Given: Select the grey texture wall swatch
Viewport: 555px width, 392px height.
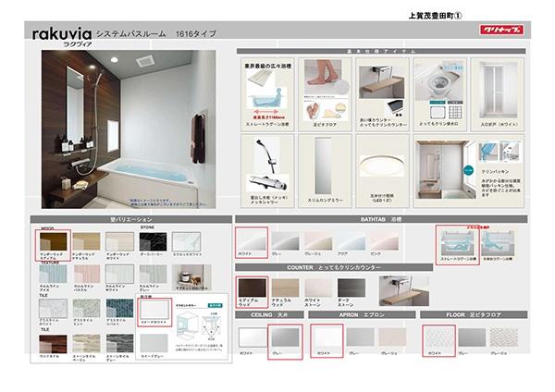Looking at the screenshot, I should [153, 275].
